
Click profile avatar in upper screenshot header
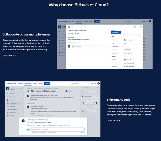tap(150, 21)
